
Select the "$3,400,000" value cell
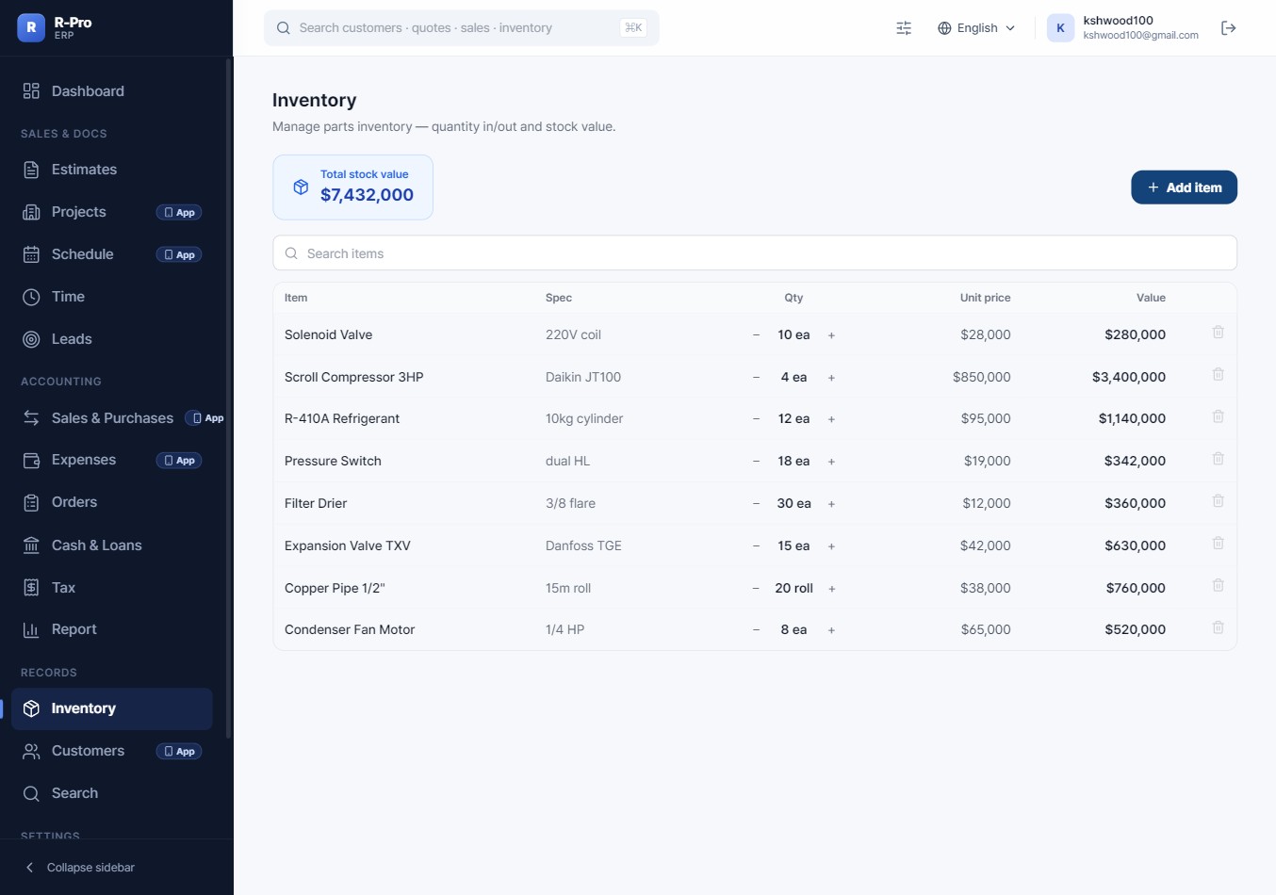click(1129, 377)
